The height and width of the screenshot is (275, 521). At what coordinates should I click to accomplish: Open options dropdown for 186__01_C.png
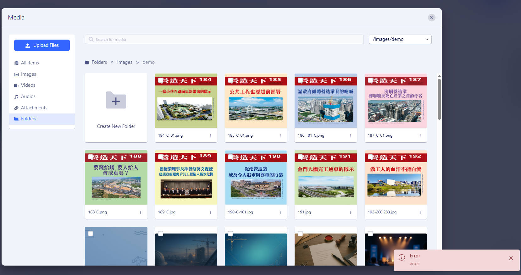click(350, 136)
